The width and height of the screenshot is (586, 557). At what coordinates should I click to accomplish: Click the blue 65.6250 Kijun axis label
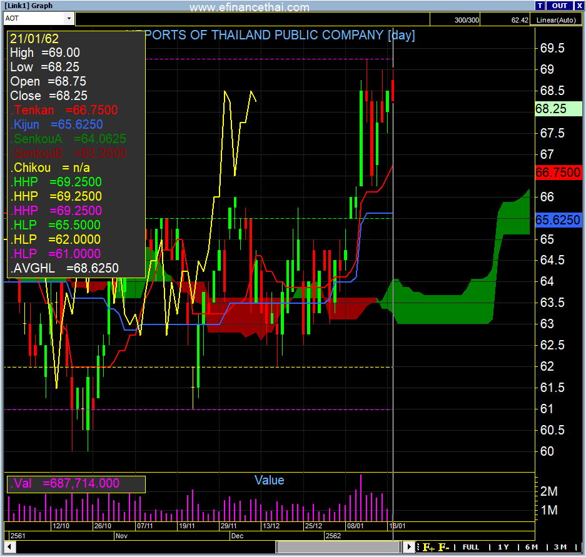pos(558,219)
